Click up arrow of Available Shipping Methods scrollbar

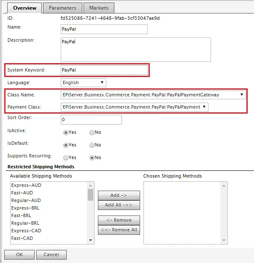click(x=90, y=186)
